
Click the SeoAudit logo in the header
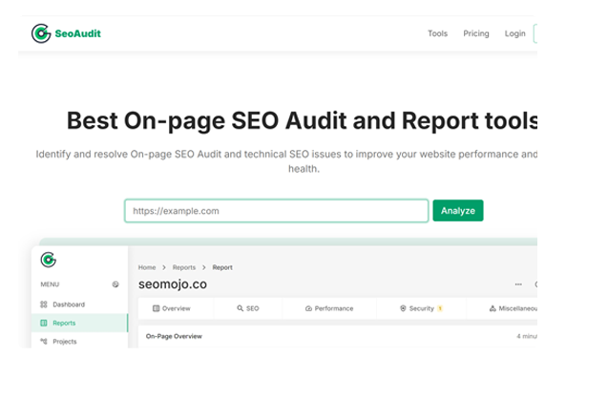(x=65, y=33)
